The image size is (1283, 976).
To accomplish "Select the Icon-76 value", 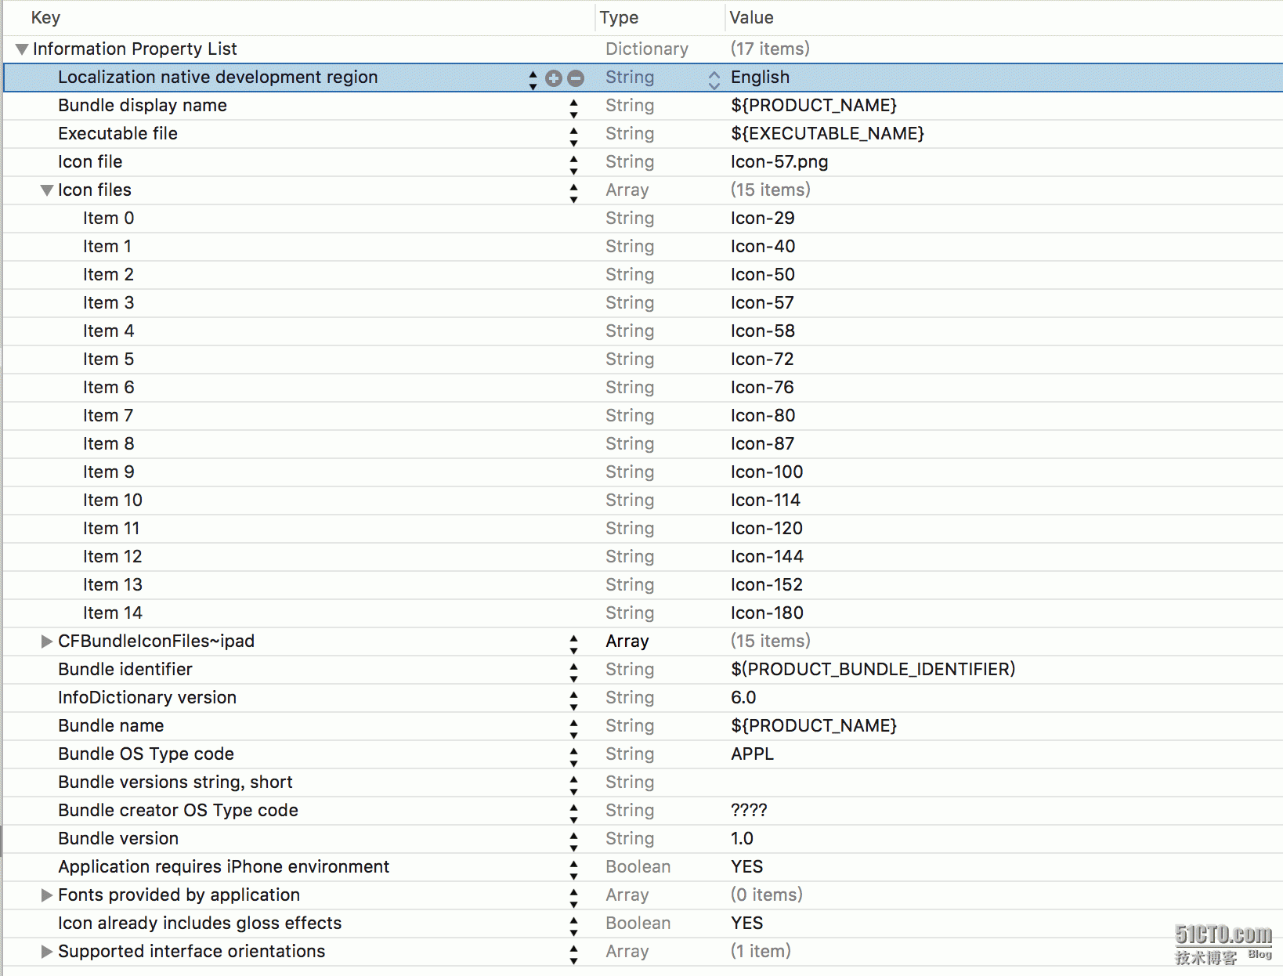I will click(x=763, y=387).
